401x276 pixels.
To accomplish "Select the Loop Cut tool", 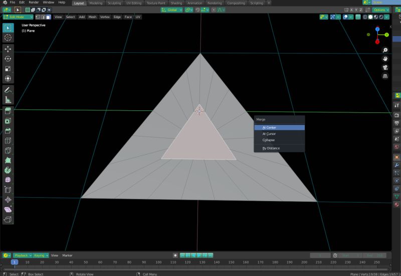I will tap(8, 141).
